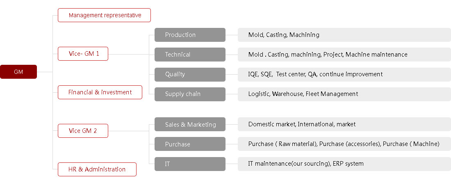Select the Financial & investment box
This screenshot has width=451, height=187.
pos(100,92)
